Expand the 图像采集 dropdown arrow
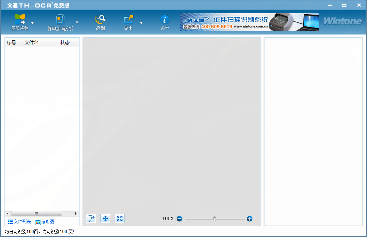The width and height of the screenshot is (367, 237). pyautogui.click(x=32, y=23)
